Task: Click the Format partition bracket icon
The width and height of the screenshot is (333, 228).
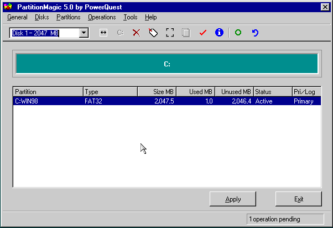Action: [x=170, y=33]
